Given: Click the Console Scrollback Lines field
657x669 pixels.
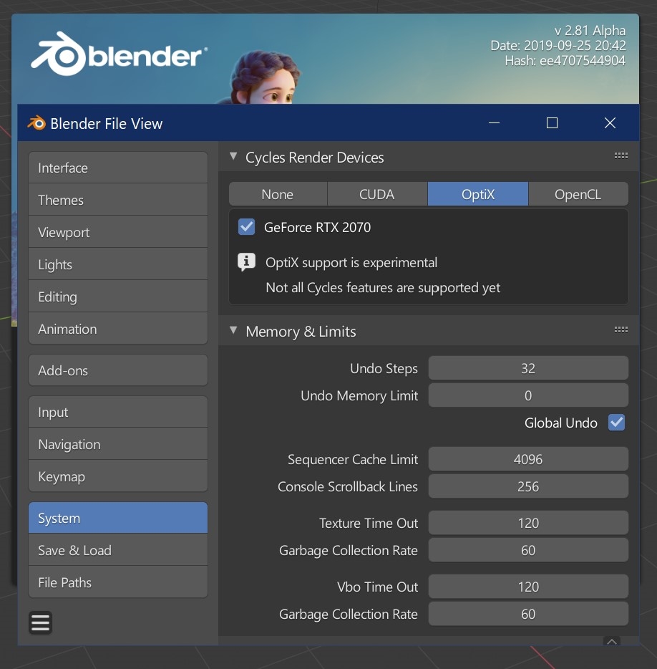Looking at the screenshot, I should 528,486.
